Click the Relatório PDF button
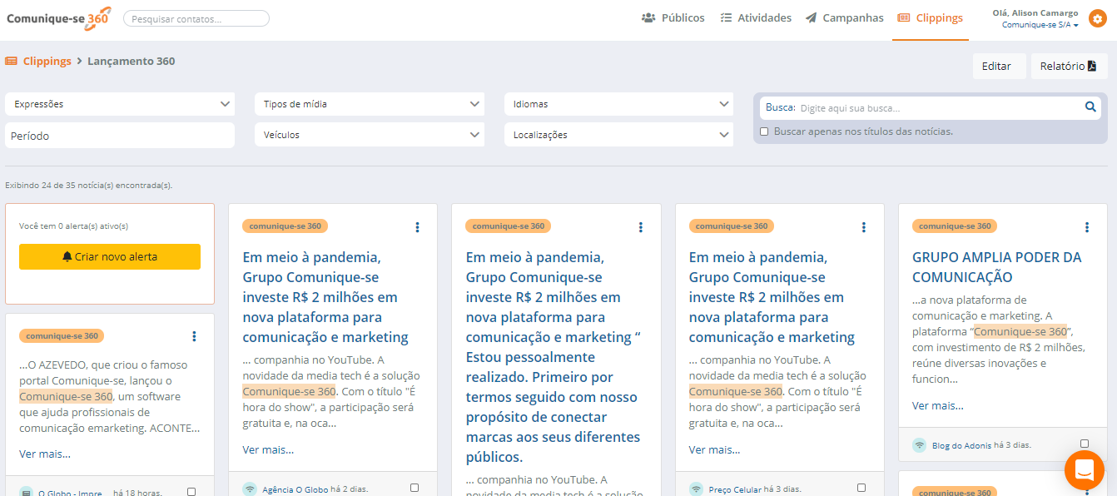This screenshot has width=1117, height=496. (x=1070, y=66)
